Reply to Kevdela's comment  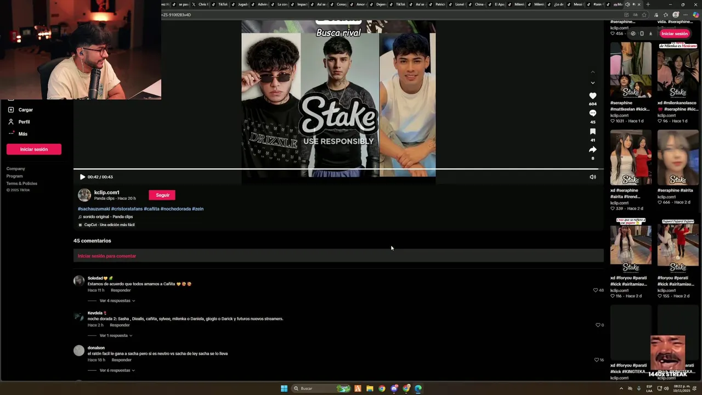coord(120,325)
